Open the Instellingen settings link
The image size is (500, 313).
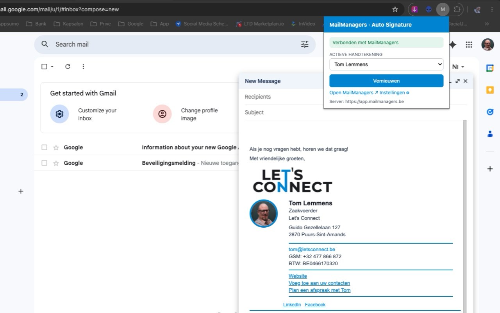coord(394,93)
